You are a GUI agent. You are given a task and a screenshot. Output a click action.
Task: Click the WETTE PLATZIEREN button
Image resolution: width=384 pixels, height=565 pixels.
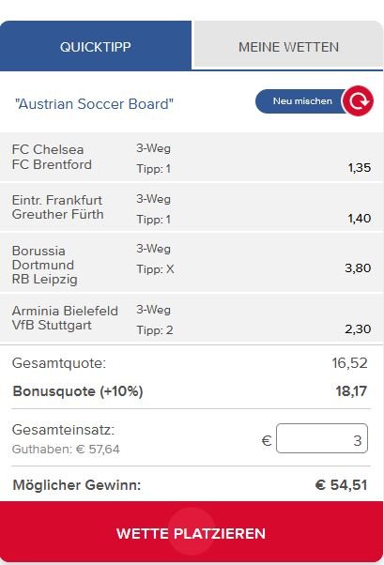point(192,532)
